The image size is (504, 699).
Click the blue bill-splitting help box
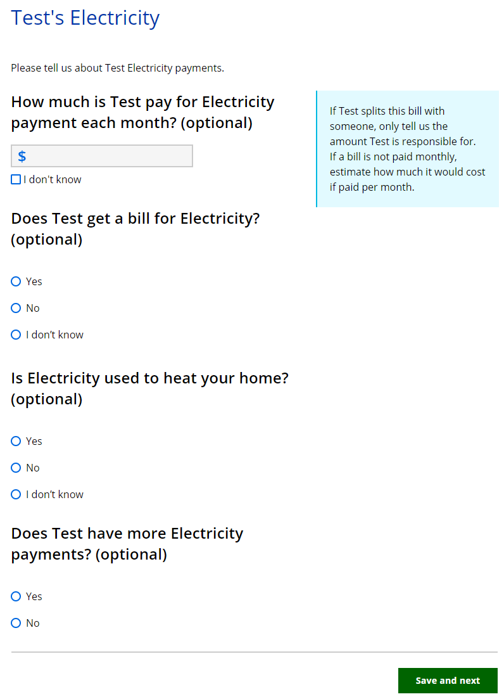pos(407,149)
